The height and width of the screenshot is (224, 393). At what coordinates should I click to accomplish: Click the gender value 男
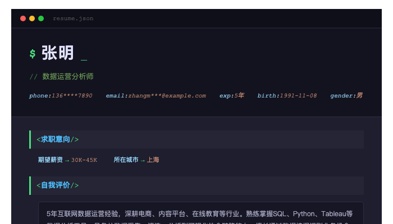click(359, 95)
